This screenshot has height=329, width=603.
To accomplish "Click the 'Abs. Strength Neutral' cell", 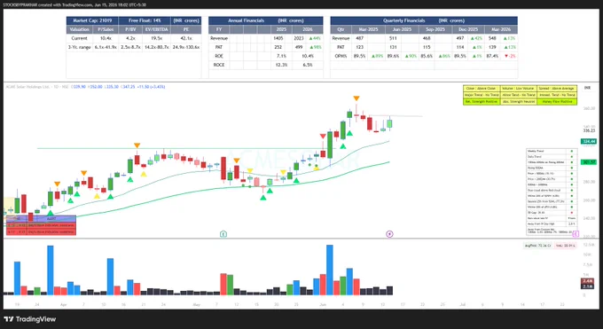I will click(519, 102).
